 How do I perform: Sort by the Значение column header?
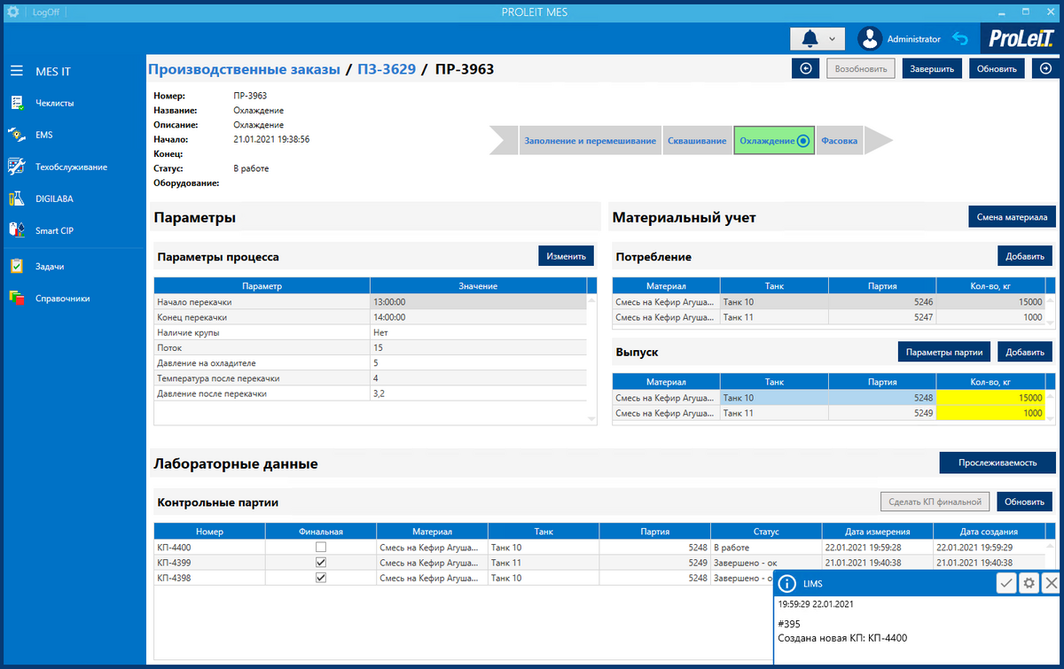[478, 285]
